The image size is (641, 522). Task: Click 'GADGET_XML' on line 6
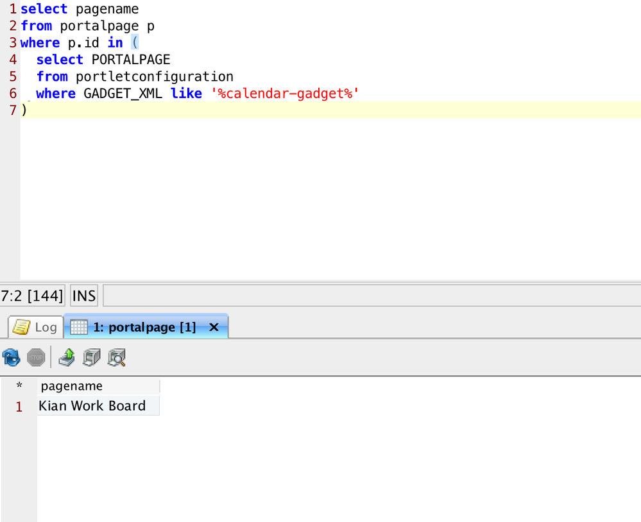123,94
